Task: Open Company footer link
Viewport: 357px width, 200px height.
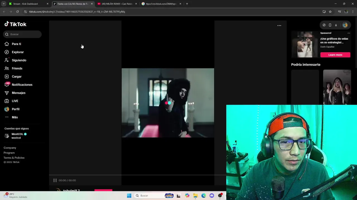Action: (x=10, y=148)
